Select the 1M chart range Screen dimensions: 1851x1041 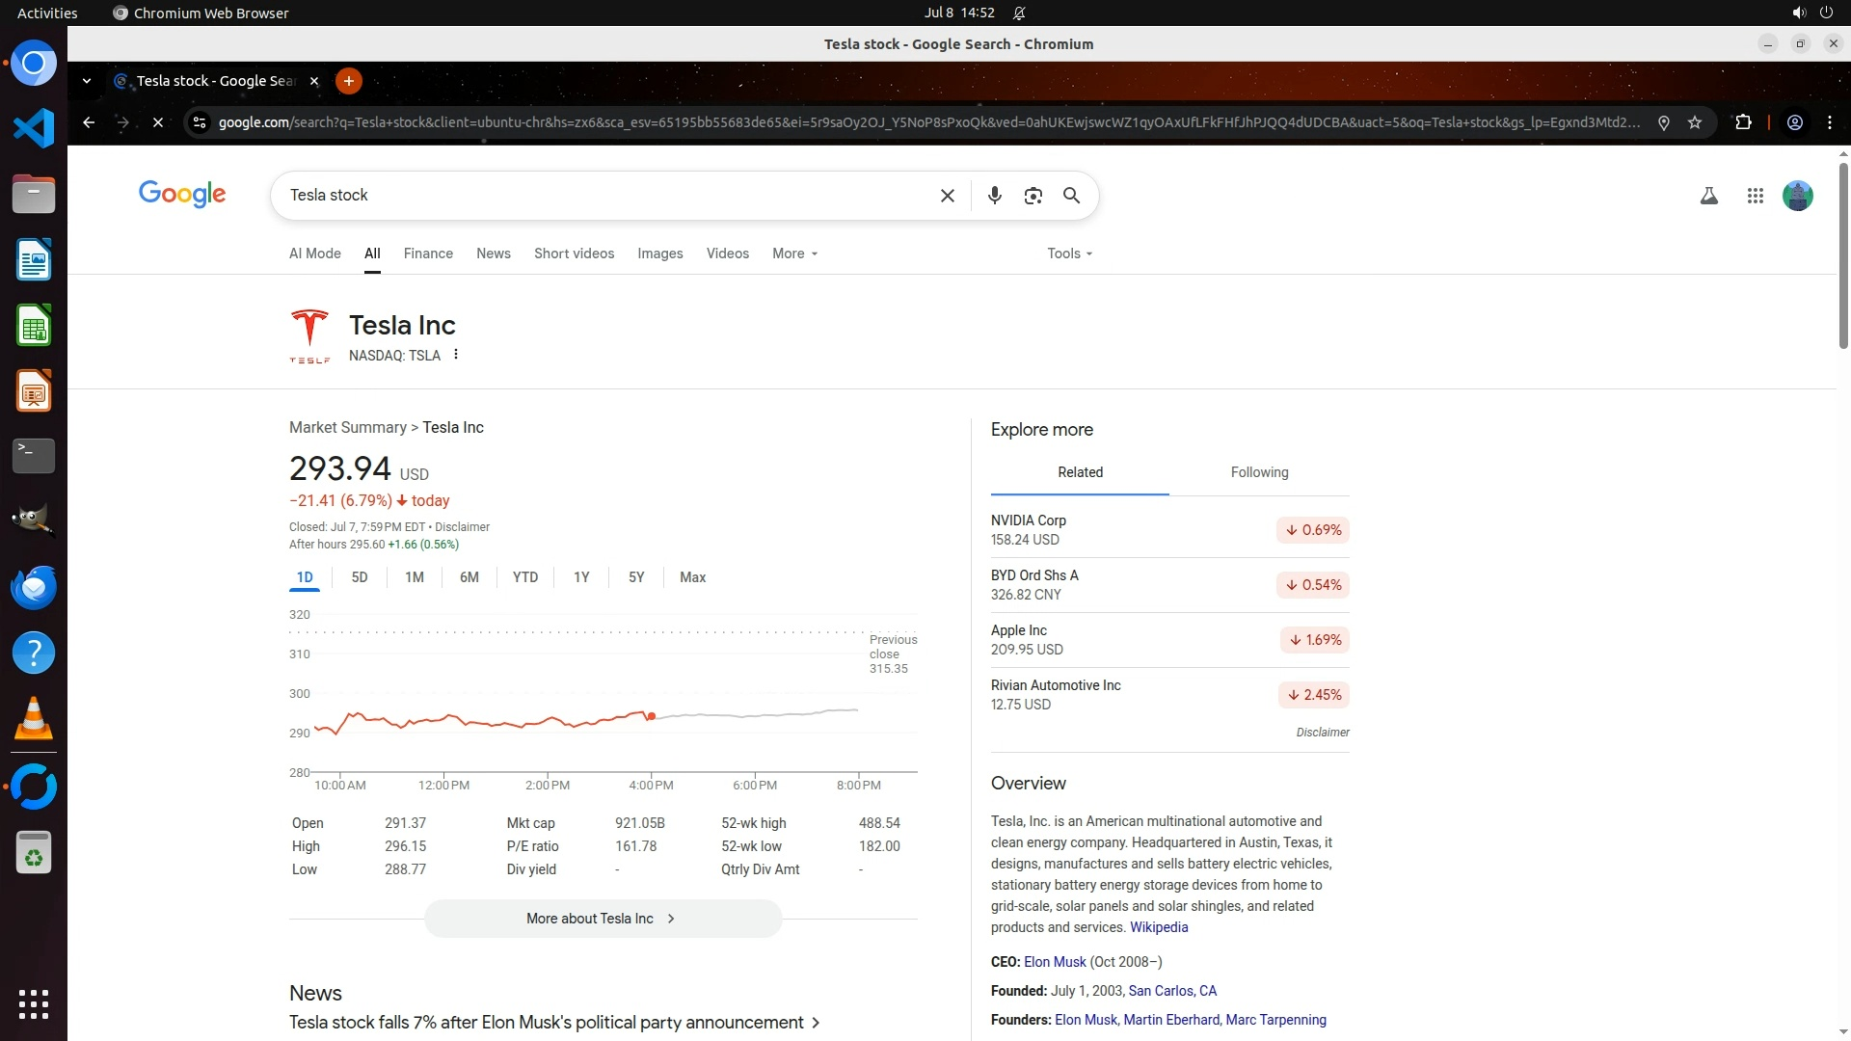point(415,577)
